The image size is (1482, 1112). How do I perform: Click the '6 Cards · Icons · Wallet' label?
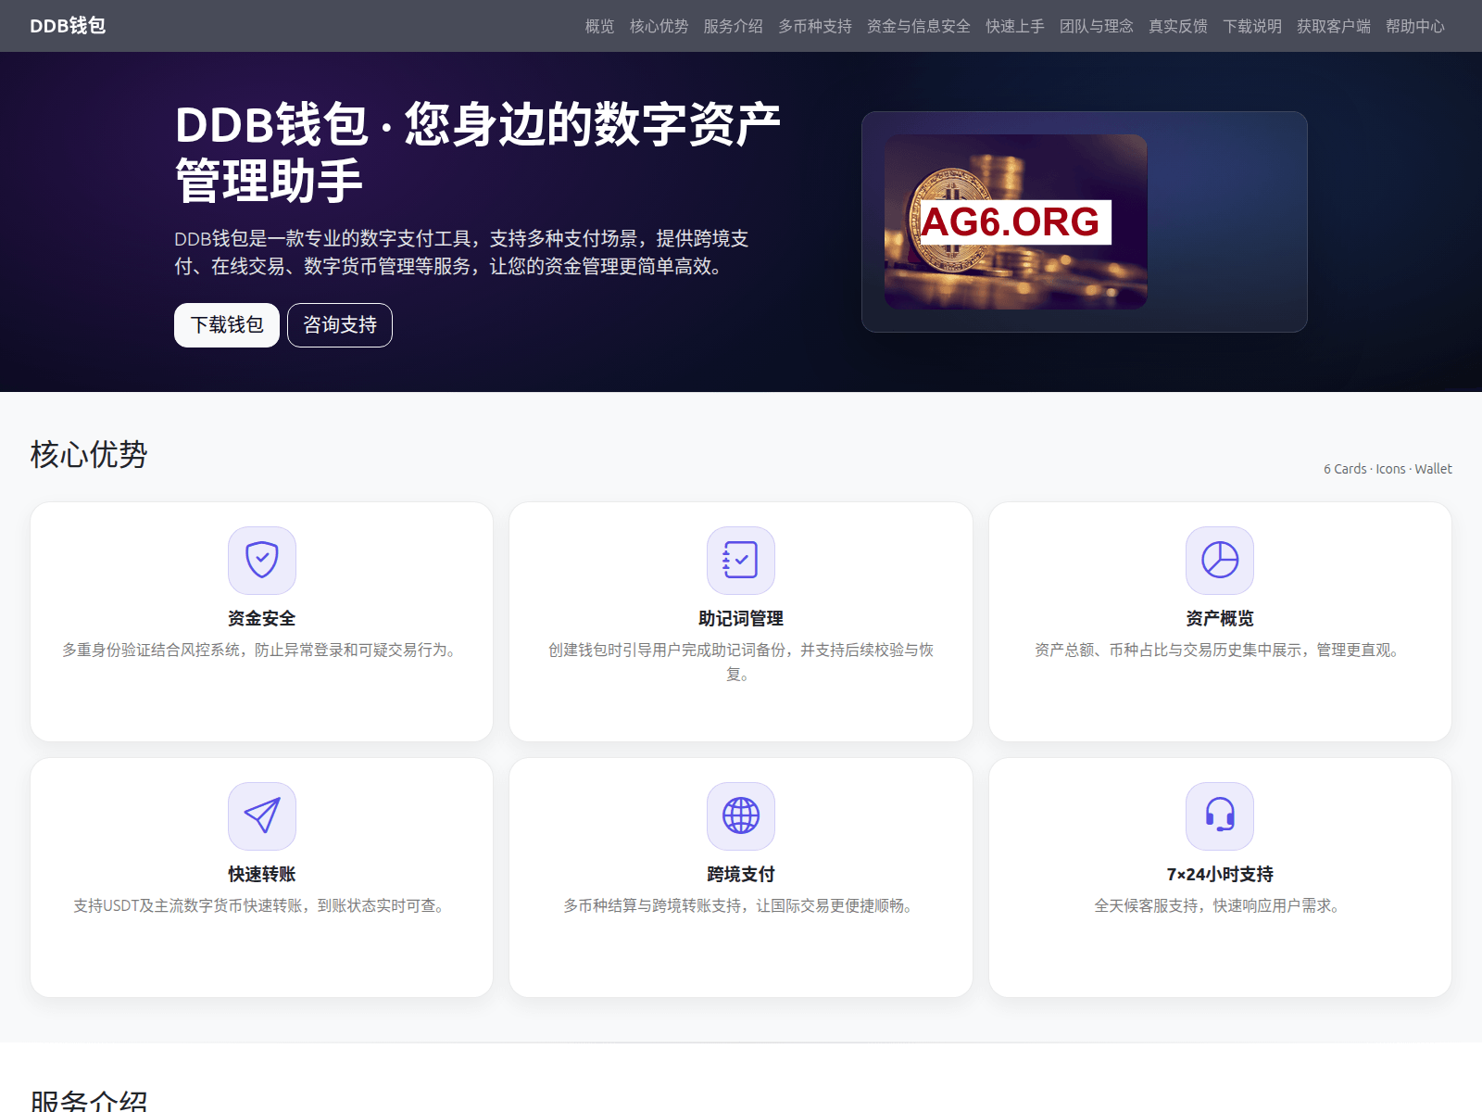(1388, 469)
